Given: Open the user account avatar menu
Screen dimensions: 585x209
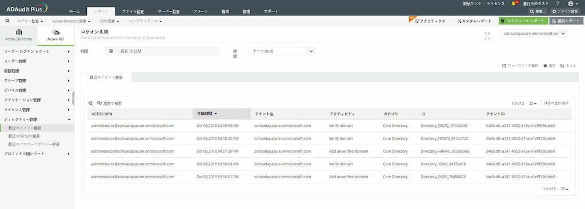Looking at the screenshot, I should 572,3.
